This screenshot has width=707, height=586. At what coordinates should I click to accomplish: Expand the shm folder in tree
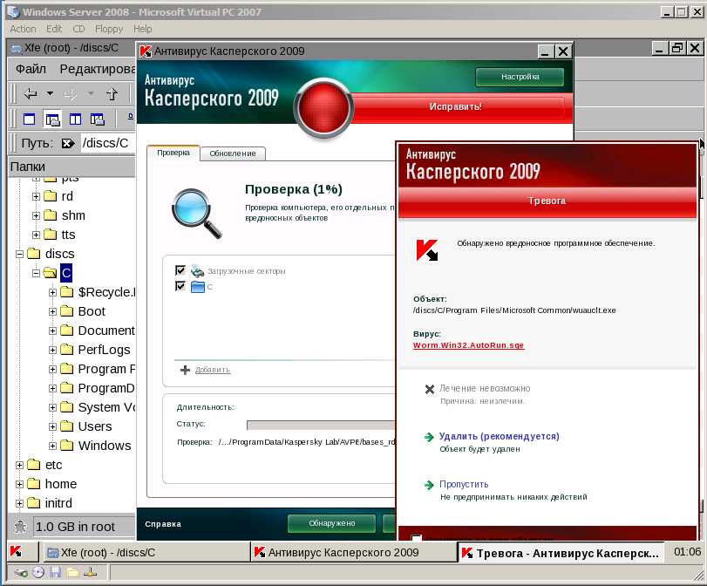[x=36, y=215]
